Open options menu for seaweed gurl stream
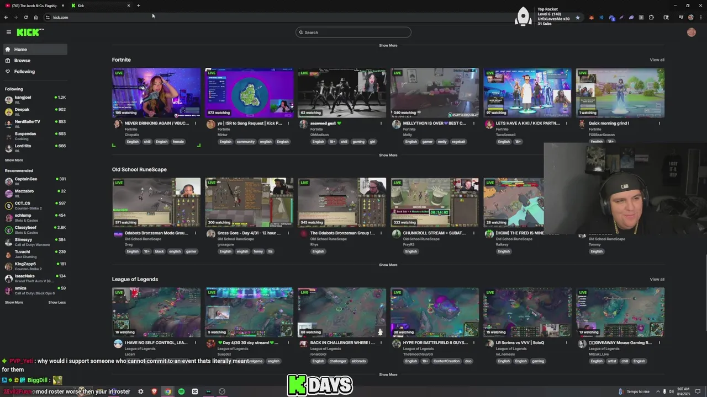Screen dimensions: 707x397 click(x=381, y=123)
